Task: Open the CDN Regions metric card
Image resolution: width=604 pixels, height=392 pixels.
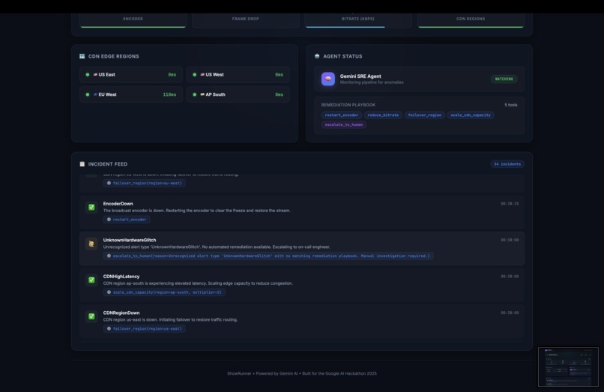Action: pos(471,20)
